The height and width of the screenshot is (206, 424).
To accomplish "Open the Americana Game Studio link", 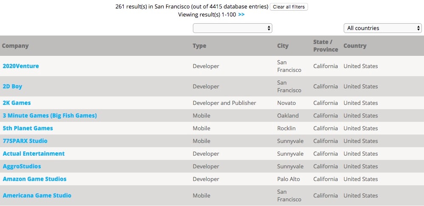I will (x=37, y=195).
